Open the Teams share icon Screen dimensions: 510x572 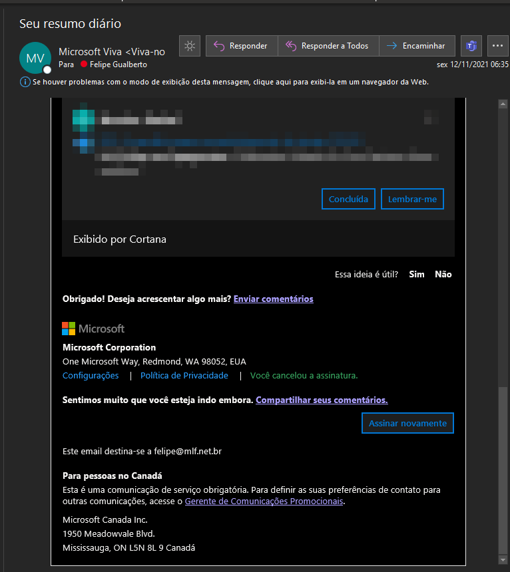click(x=471, y=46)
